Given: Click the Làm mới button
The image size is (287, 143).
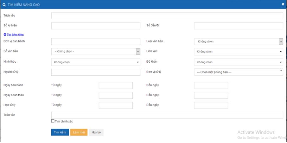Looking at the screenshot, I should pyautogui.click(x=79, y=132).
